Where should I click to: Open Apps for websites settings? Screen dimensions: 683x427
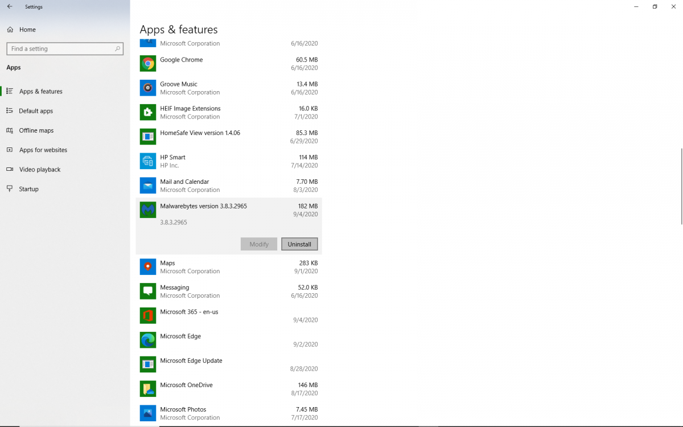pos(65,150)
